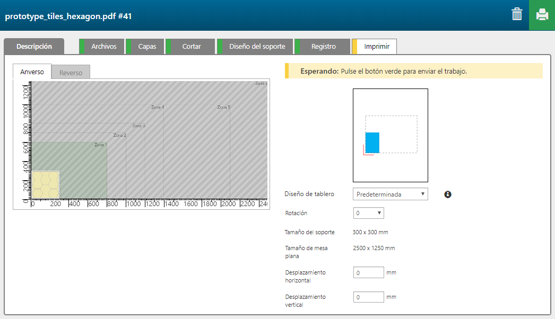Click the info icon beside Diseño de tablero
This screenshot has width=555, height=319.
pos(448,194)
